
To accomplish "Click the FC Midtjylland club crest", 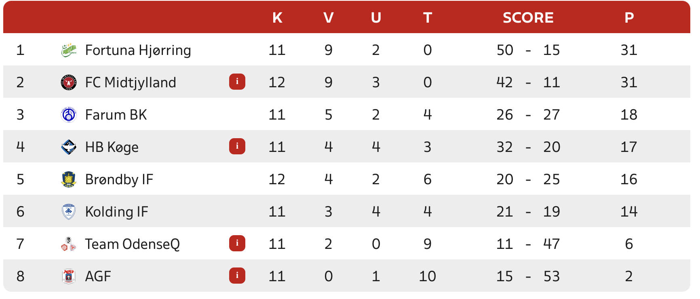I will pos(69,82).
